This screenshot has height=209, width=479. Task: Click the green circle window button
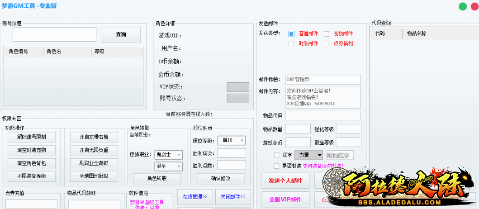(x=463, y=6)
